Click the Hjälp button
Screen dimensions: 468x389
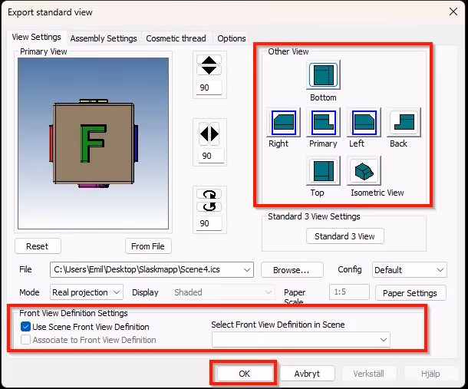[x=430, y=374]
